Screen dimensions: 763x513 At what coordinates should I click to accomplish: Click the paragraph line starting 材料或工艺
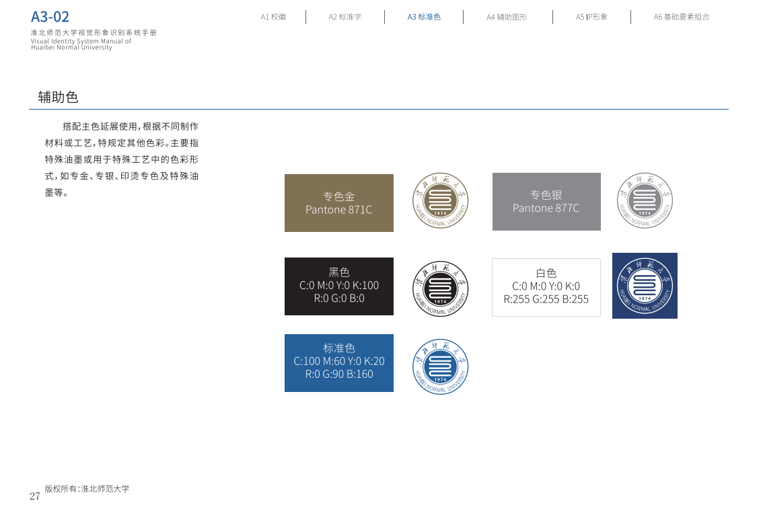point(122,143)
